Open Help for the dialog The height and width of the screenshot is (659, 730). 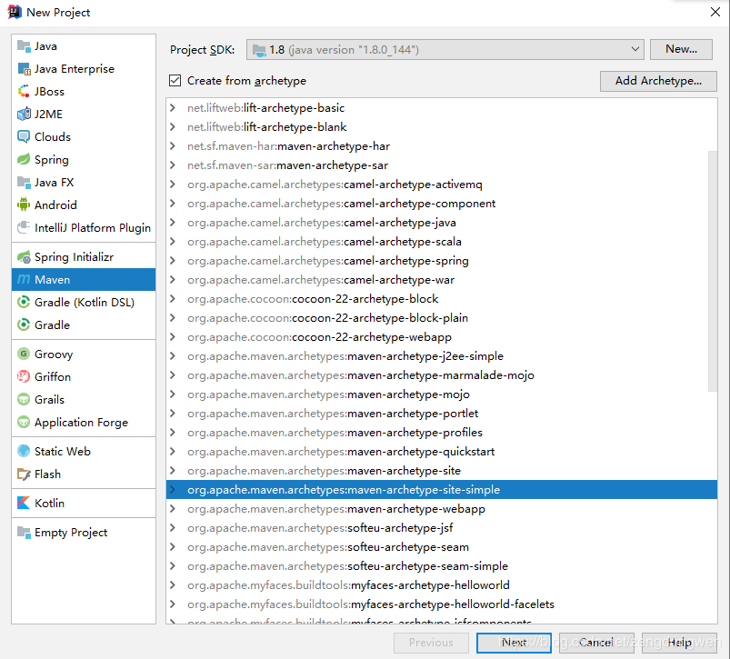click(x=679, y=643)
